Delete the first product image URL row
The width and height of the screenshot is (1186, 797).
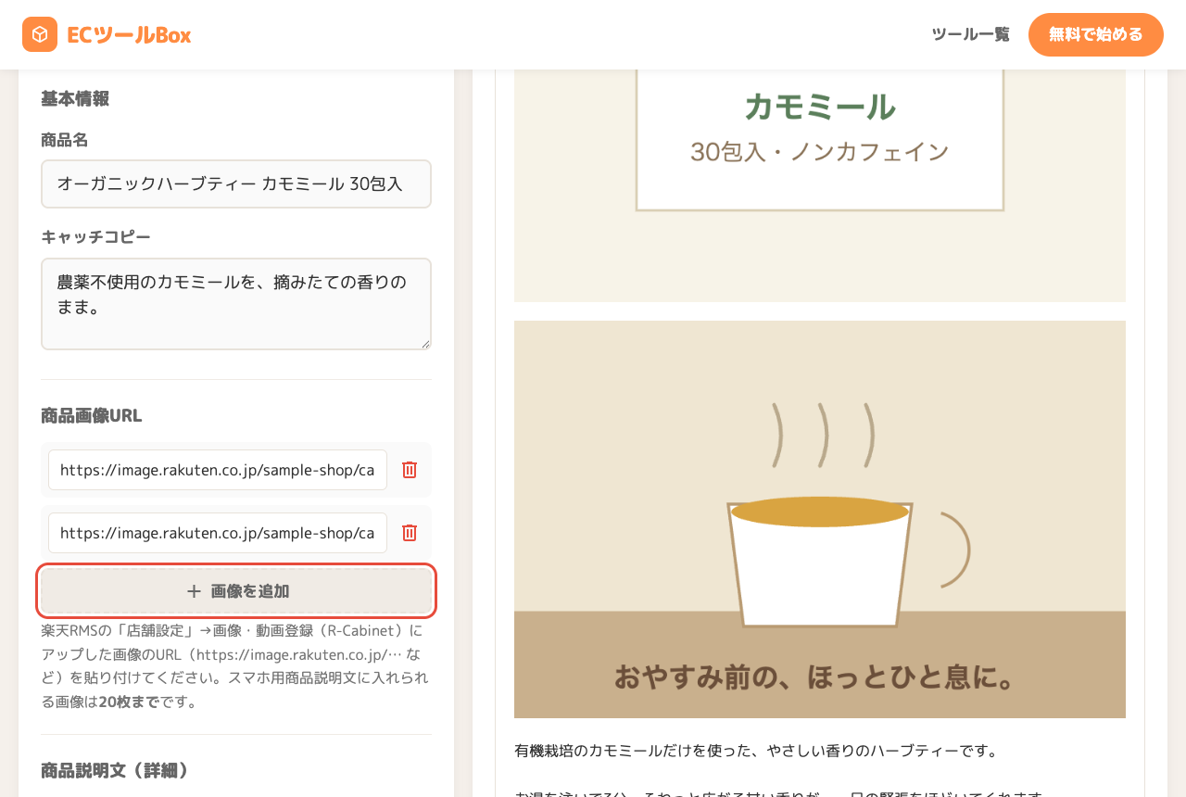point(410,470)
